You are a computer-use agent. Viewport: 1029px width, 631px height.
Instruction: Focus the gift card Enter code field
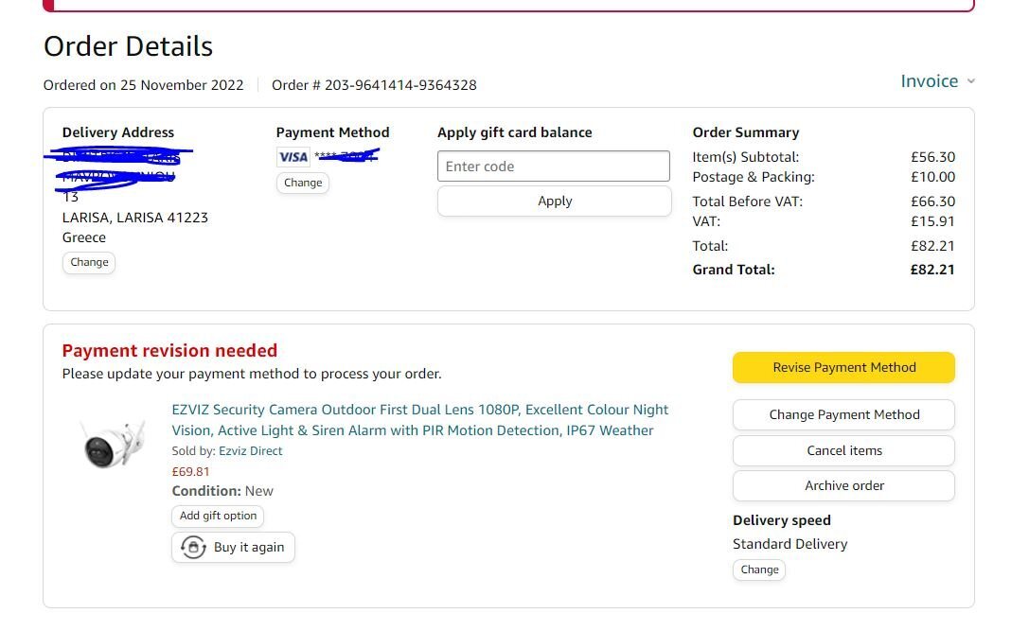point(553,167)
